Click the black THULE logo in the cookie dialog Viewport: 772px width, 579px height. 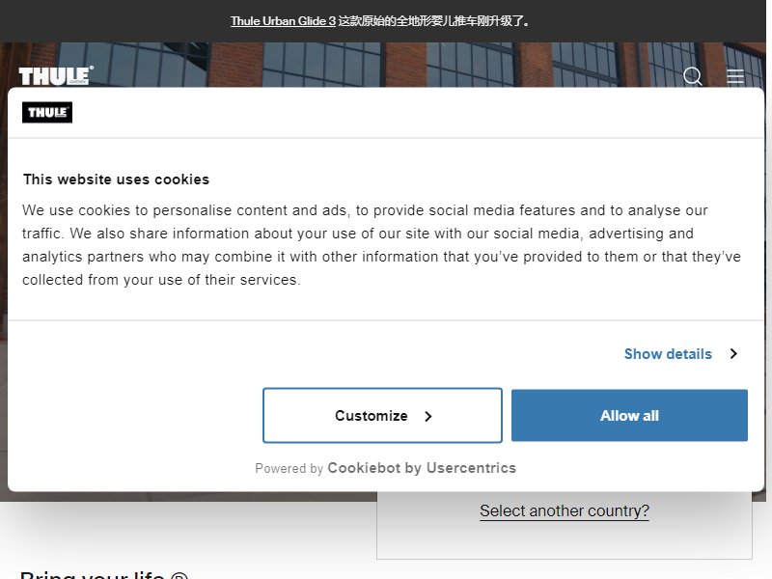[x=47, y=112]
